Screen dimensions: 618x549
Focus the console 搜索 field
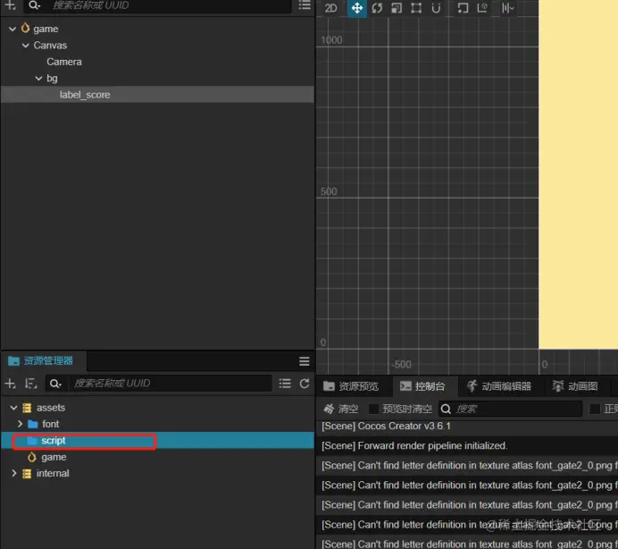click(511, 409)
